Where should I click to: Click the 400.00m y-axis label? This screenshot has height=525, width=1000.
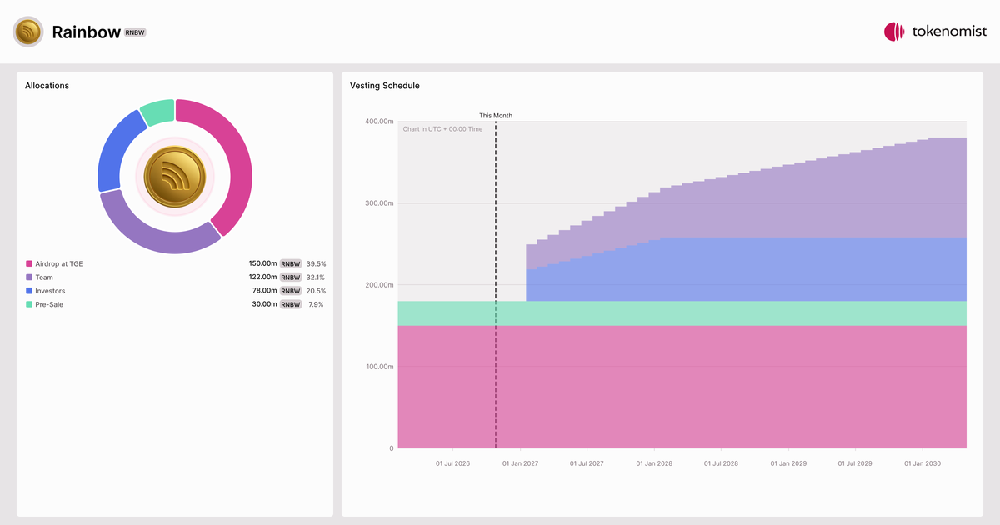[x=379, y=122]
